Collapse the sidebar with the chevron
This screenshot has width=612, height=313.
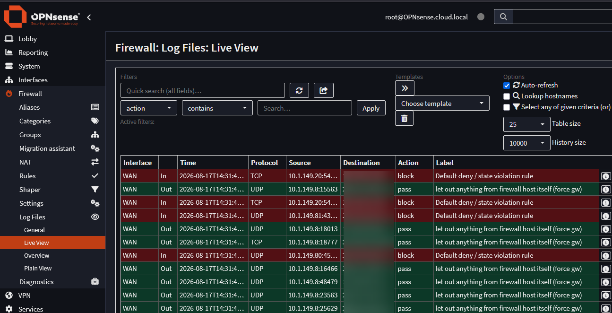89,17
